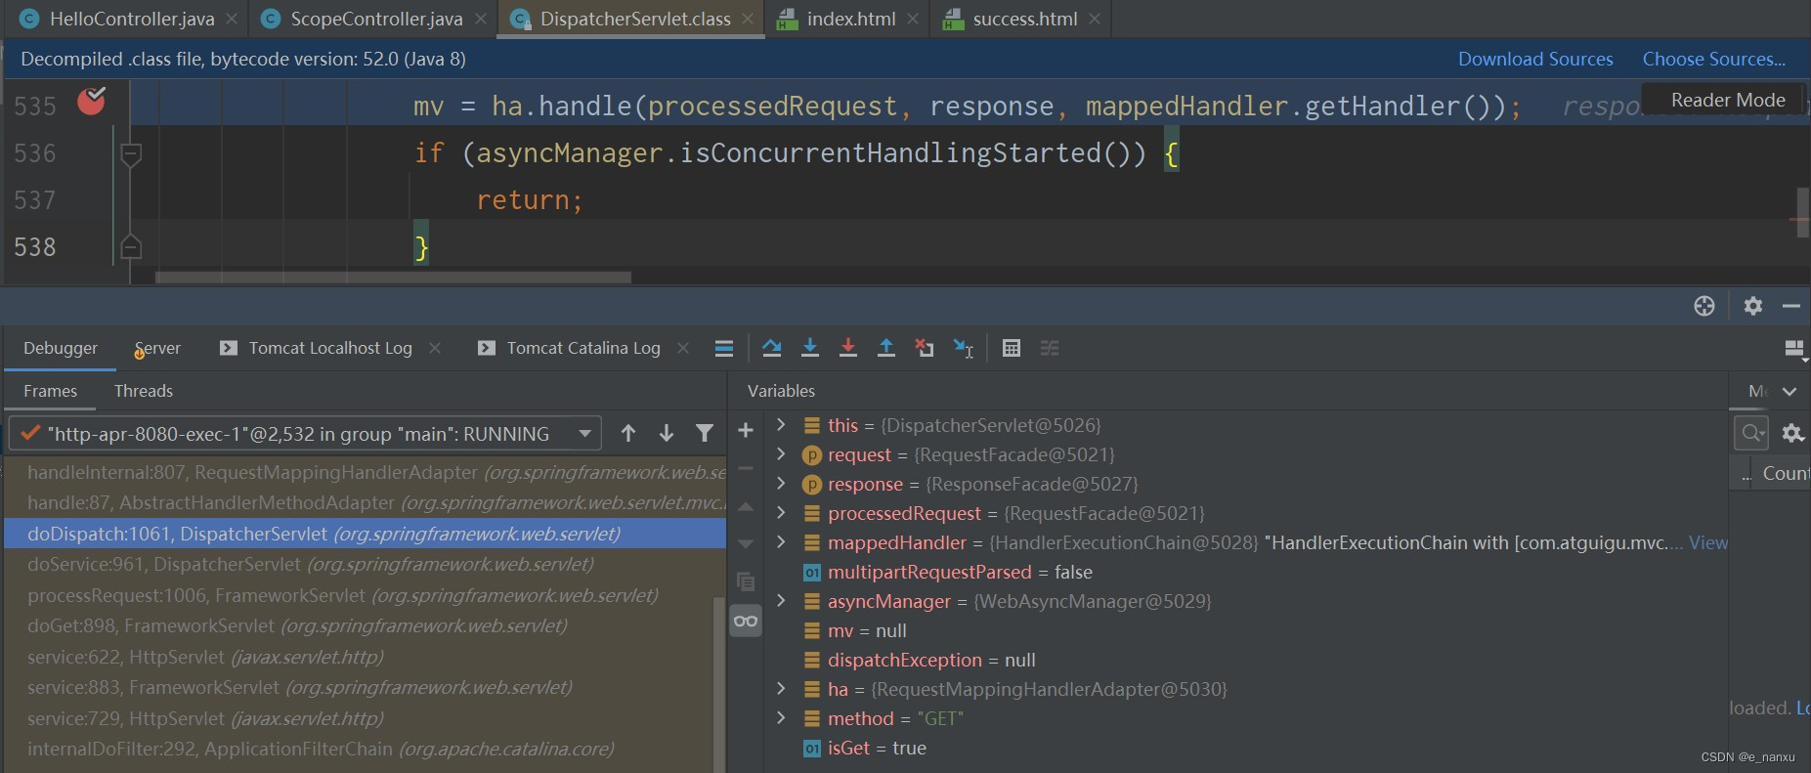
Task: Click the Drop Frame icon
Action: 925,348
